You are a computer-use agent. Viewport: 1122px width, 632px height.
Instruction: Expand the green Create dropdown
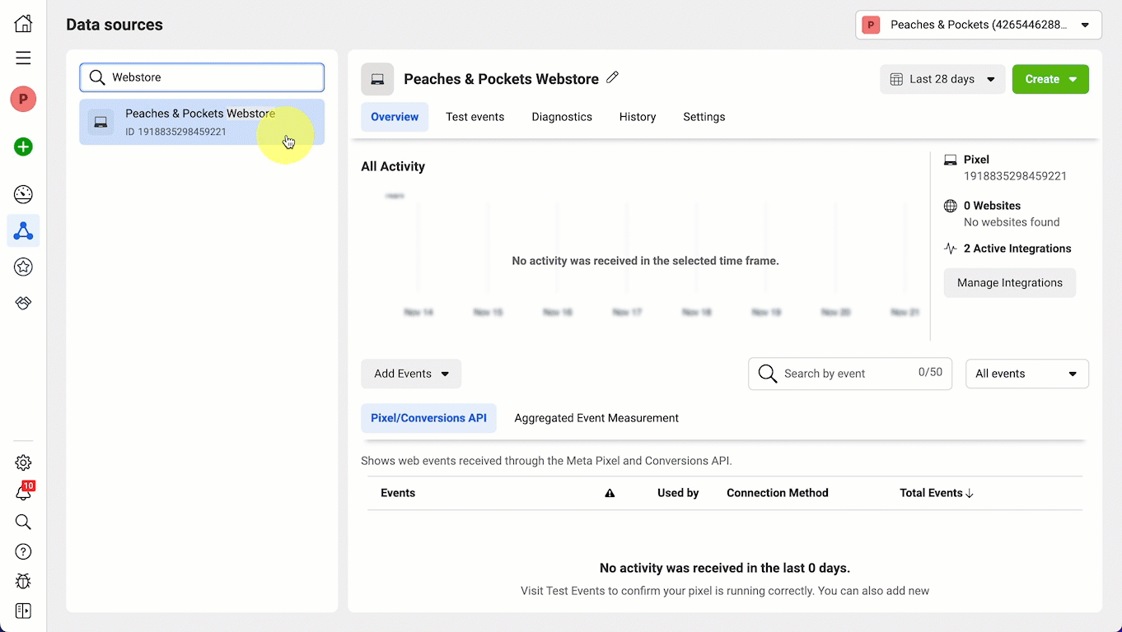click(1050, 79)
